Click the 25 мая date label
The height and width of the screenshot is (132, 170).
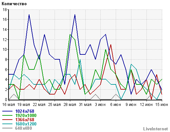pos(55,105)
